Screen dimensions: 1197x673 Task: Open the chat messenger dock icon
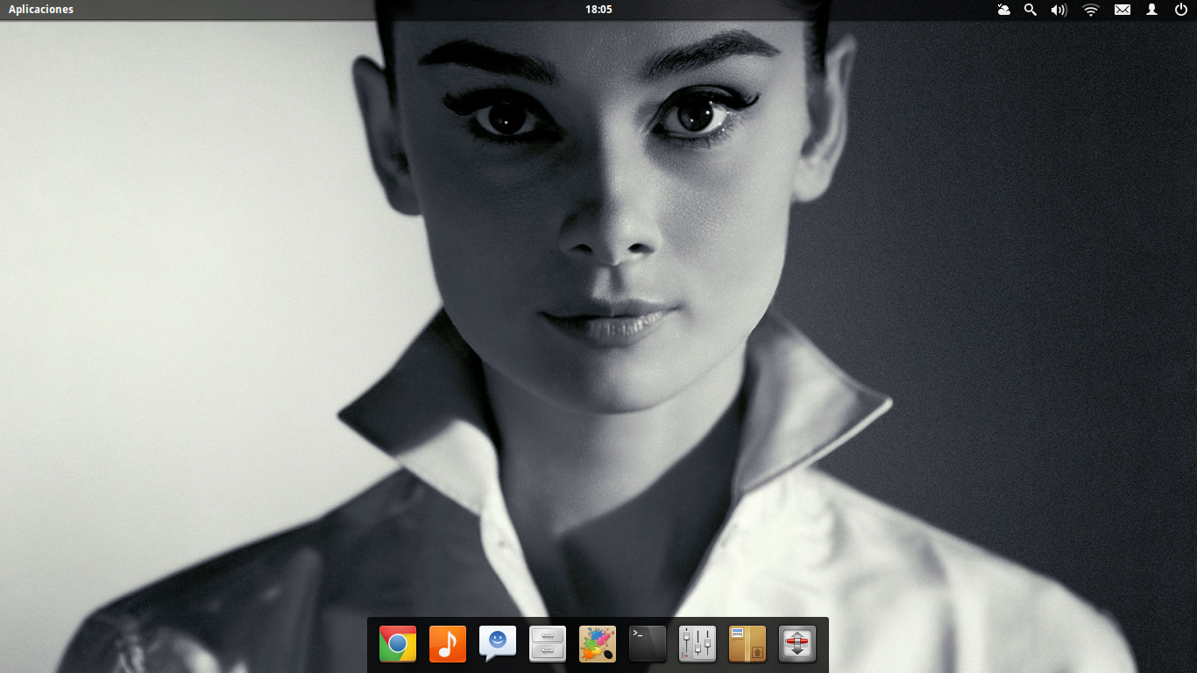click(x=498, y=644)
